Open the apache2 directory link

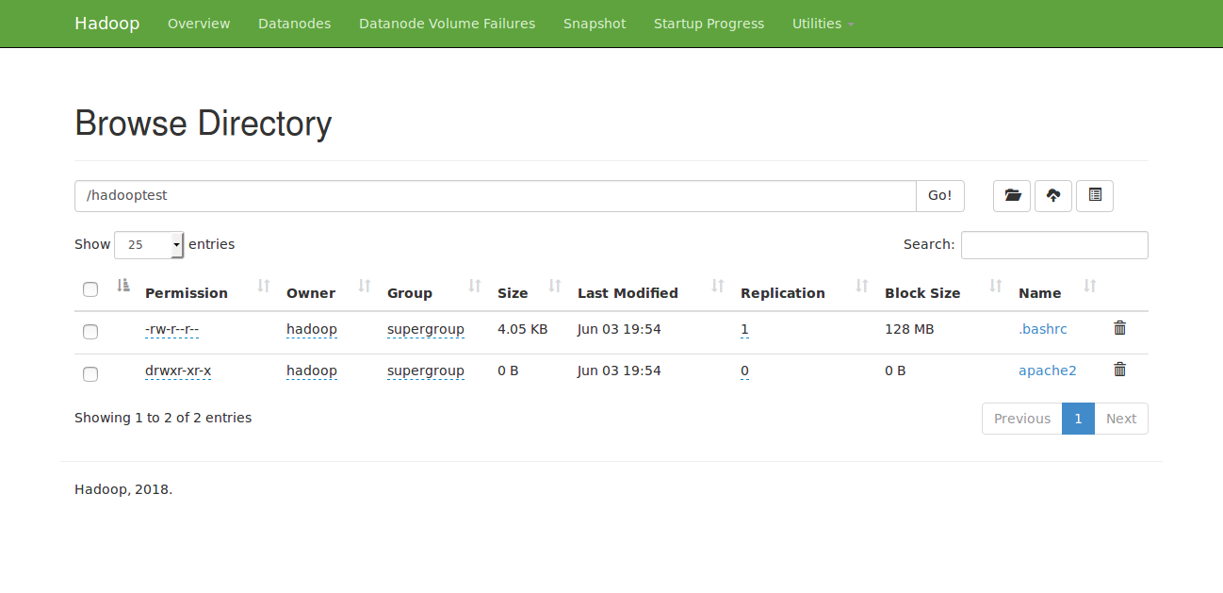(x=1048, y=371)
